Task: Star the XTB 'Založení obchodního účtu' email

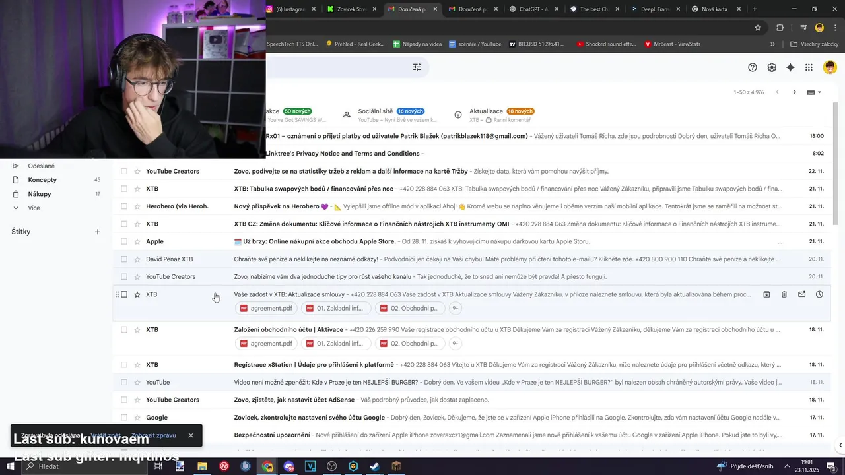Action: (137, 329)
